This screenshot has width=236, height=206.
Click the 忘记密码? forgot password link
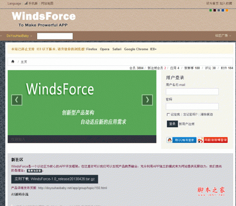pyautogui.click(x=190, y=115)
